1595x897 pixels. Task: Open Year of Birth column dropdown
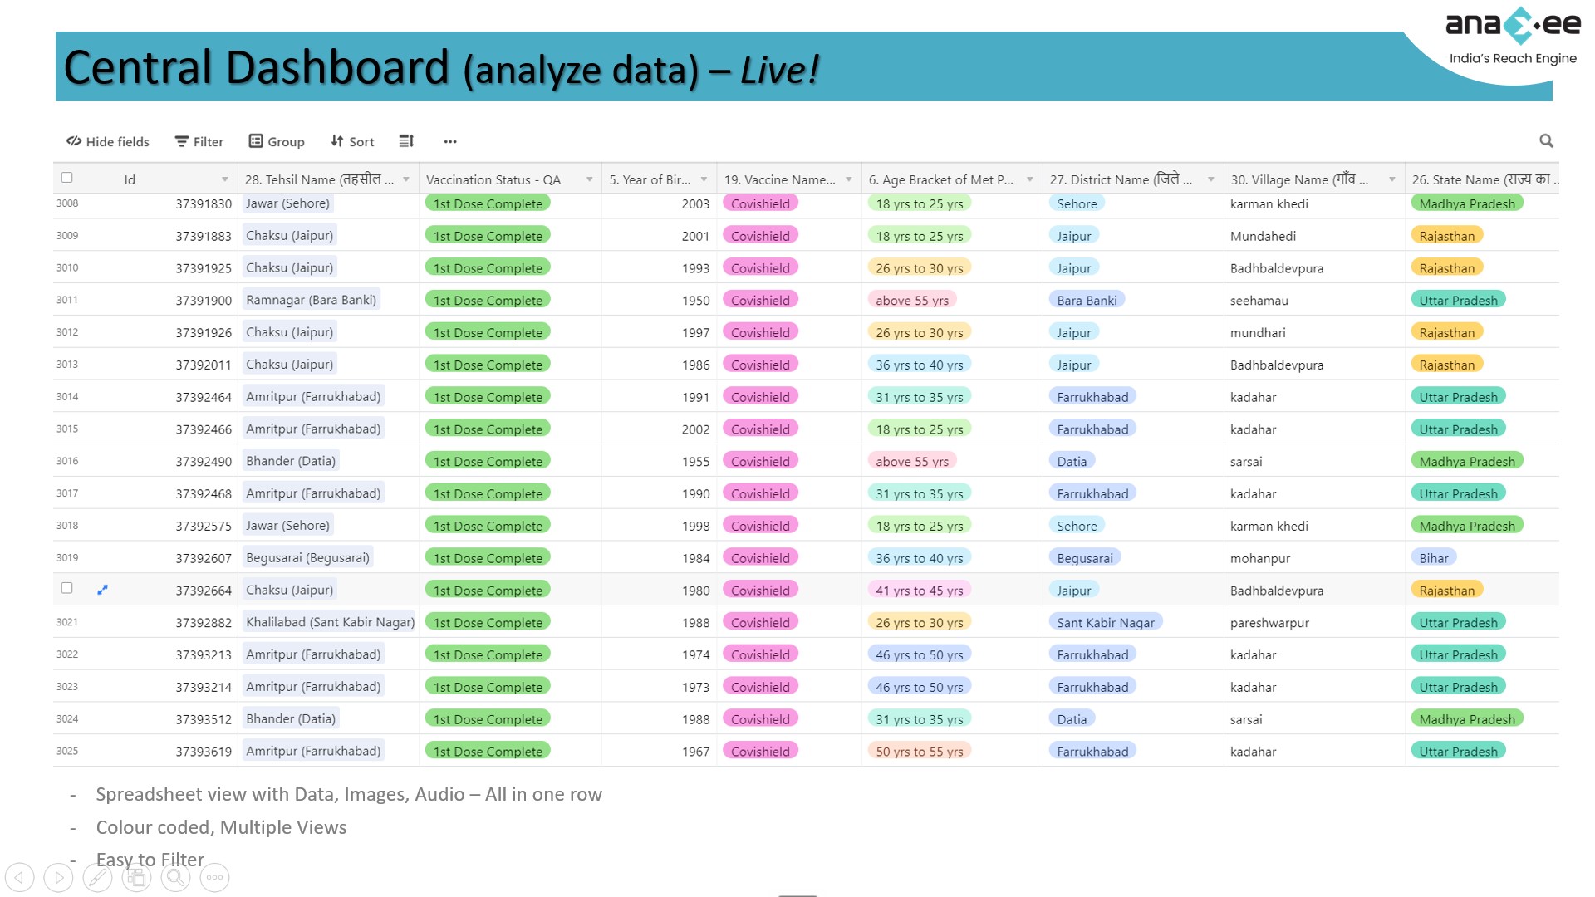[x=704, y=179]
